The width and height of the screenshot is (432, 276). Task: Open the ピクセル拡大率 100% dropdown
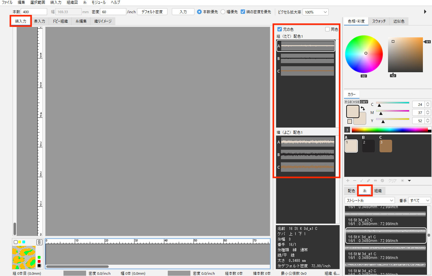(315, 12)
